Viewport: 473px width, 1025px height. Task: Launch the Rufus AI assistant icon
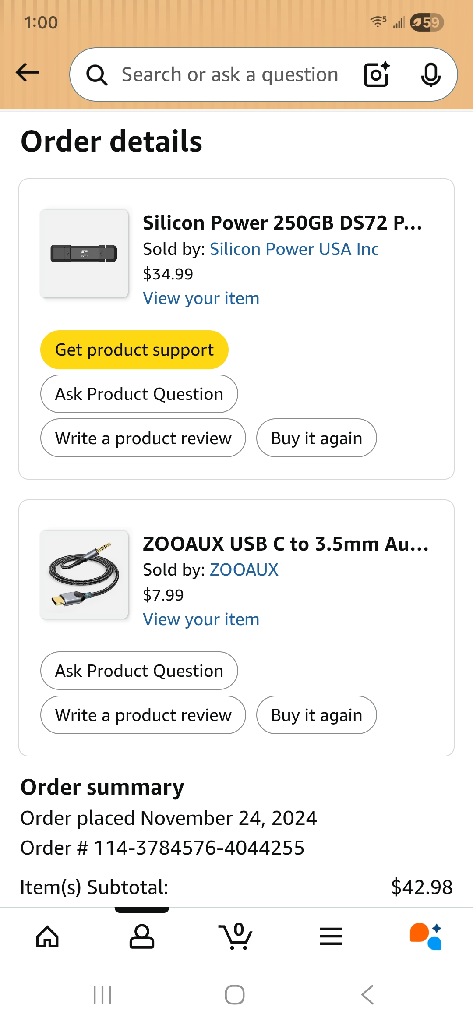426,937
